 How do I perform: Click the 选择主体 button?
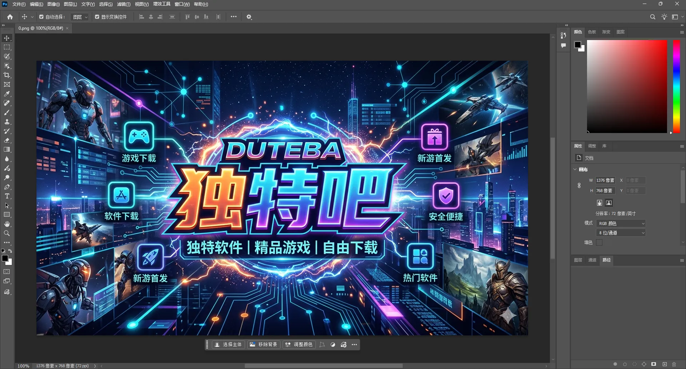click(x=228, y=344)
